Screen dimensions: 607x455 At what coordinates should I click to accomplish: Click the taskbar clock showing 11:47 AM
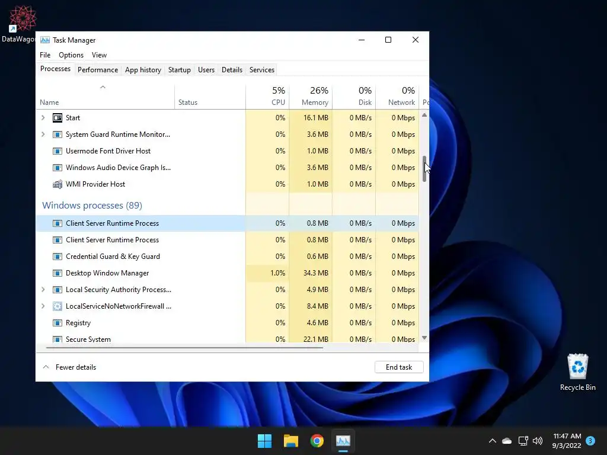[x=567, y=441]
